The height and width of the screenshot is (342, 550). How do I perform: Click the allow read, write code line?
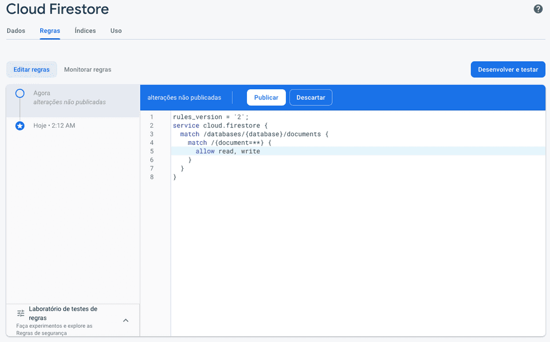(227, 152)
